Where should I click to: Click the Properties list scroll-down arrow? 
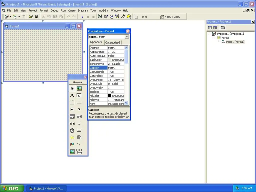coord(126,103)
